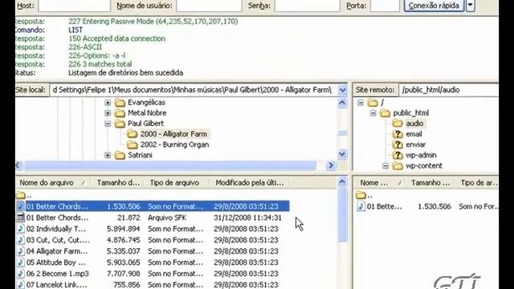Screen dimensions: 514x289
Task: Sort remote files by Tamanho column
Action: click(430, 183)
